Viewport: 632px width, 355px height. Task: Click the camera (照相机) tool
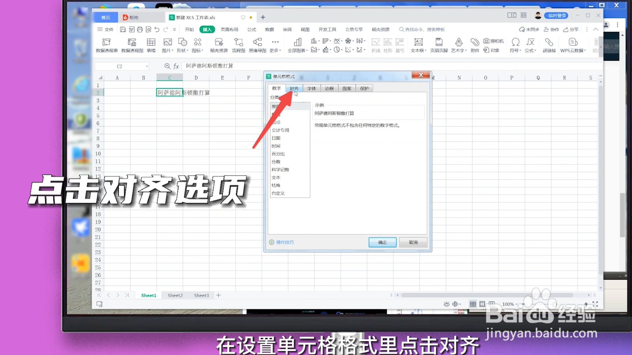494,41
